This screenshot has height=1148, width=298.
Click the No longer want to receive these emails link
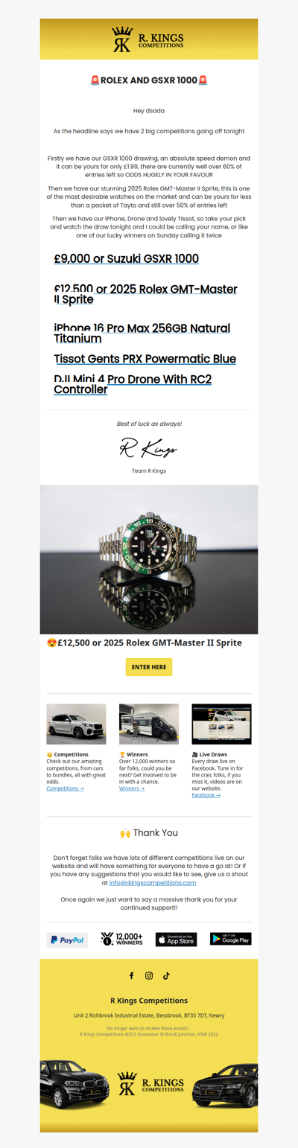click(x=149, y=1028)
